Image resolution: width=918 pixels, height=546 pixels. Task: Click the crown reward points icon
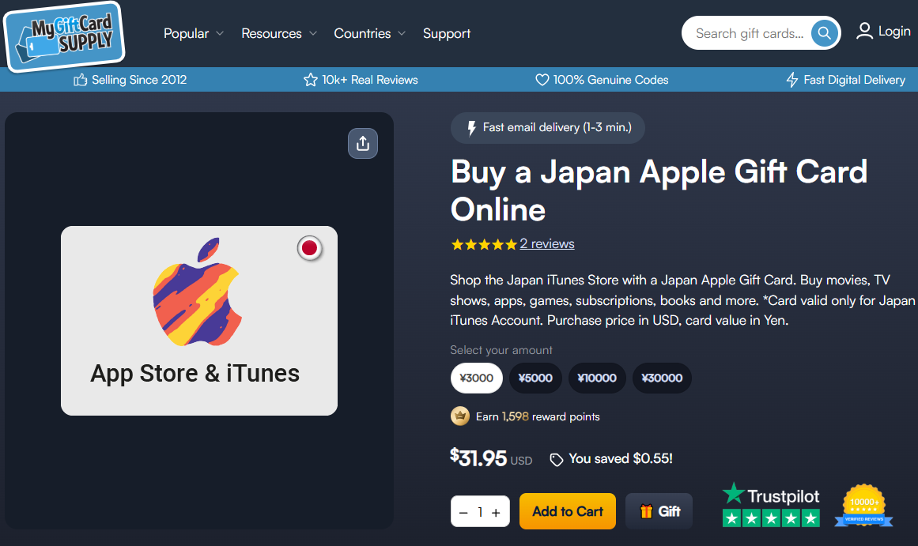tap(460, 416)
